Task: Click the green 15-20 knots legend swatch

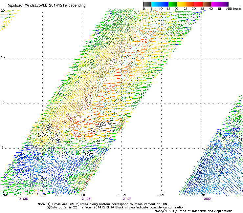Action: click(x=173, y=4)
